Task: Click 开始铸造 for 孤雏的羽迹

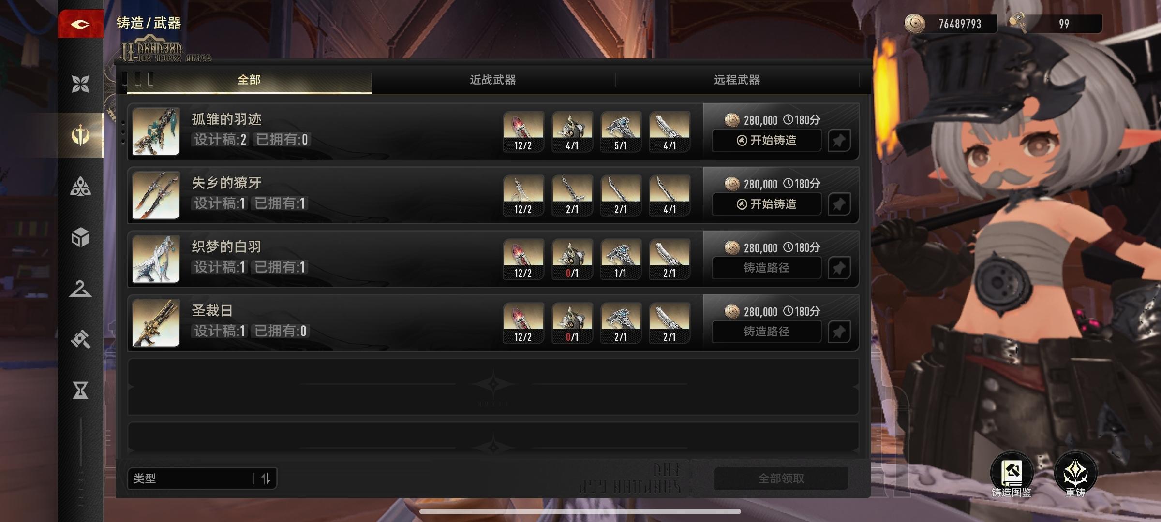Action: click(767, 140)
